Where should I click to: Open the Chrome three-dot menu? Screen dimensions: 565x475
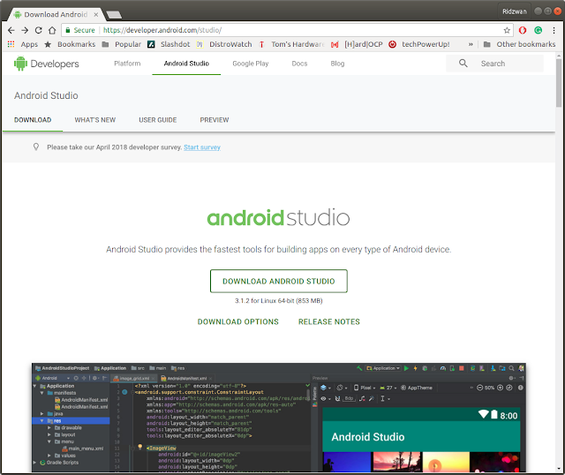tap(554, 30)
